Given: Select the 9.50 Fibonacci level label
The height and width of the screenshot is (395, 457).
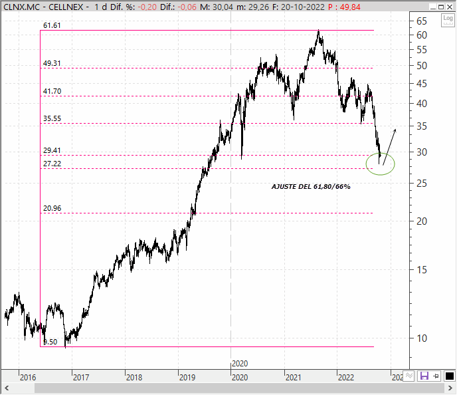Looking at the screenshot, I should (x=50, y=342).
